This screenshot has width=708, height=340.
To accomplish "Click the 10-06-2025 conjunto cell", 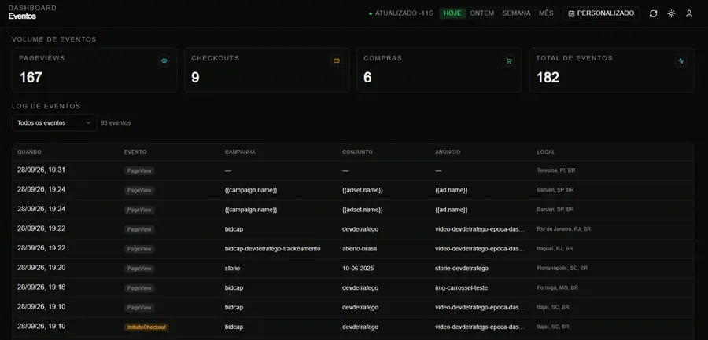I will pos(358,269).
